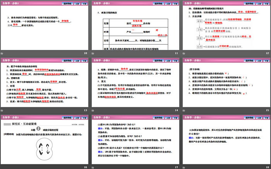Image resolution: width=271 pixels, height=169 pixels.
Task: Select slide 10 thumbnail
Action: [45, 27]
